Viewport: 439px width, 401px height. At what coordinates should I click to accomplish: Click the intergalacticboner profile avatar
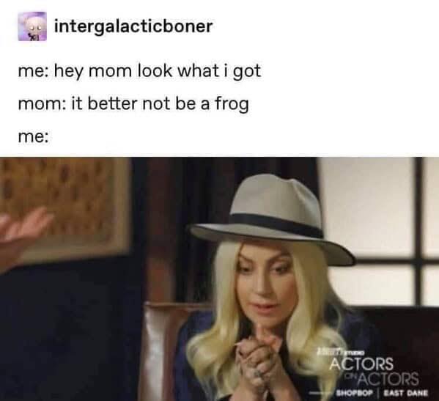pyautogui.click(x=32, y=26)
